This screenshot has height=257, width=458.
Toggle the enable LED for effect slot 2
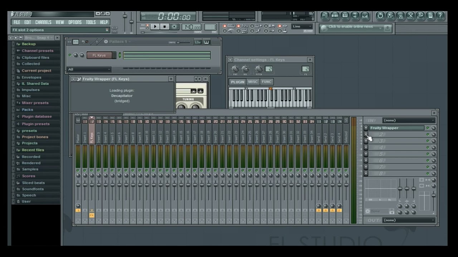click(x=428, y=135)
